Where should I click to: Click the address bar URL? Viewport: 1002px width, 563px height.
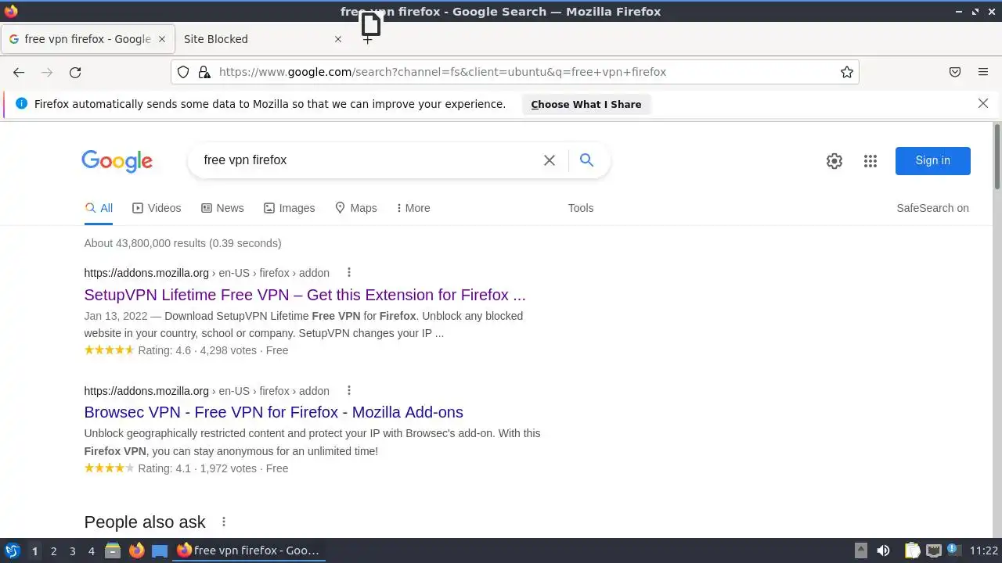(442, 72)
